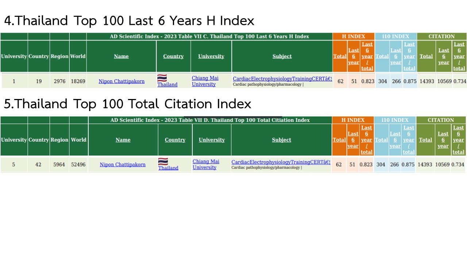The height and width of the screenshot is (263, 467).
Task: Click H INDEX Total header in Table VII C
Action: (x=340, y=56)
